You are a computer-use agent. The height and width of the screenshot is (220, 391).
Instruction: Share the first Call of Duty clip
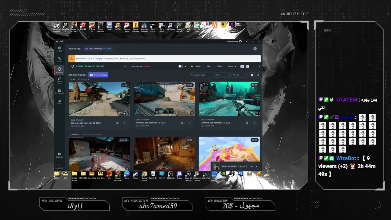117,123
